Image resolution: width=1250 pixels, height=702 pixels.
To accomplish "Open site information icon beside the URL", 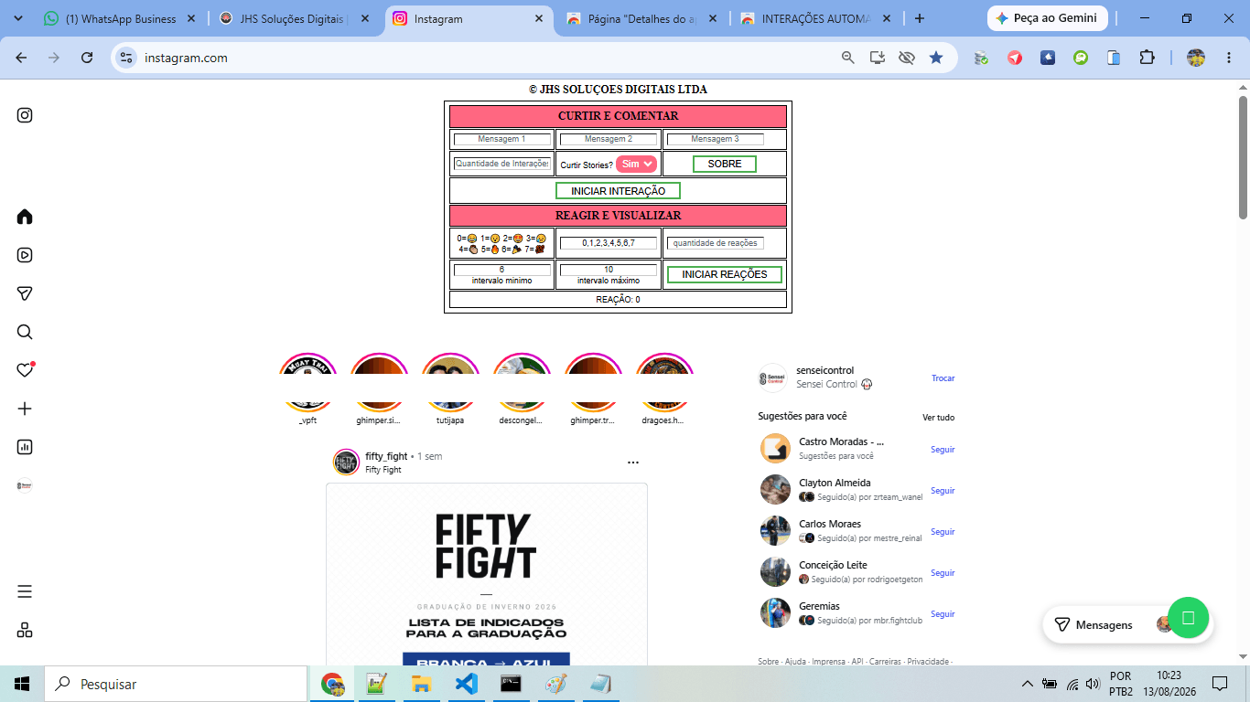I will tap(126, 58).
